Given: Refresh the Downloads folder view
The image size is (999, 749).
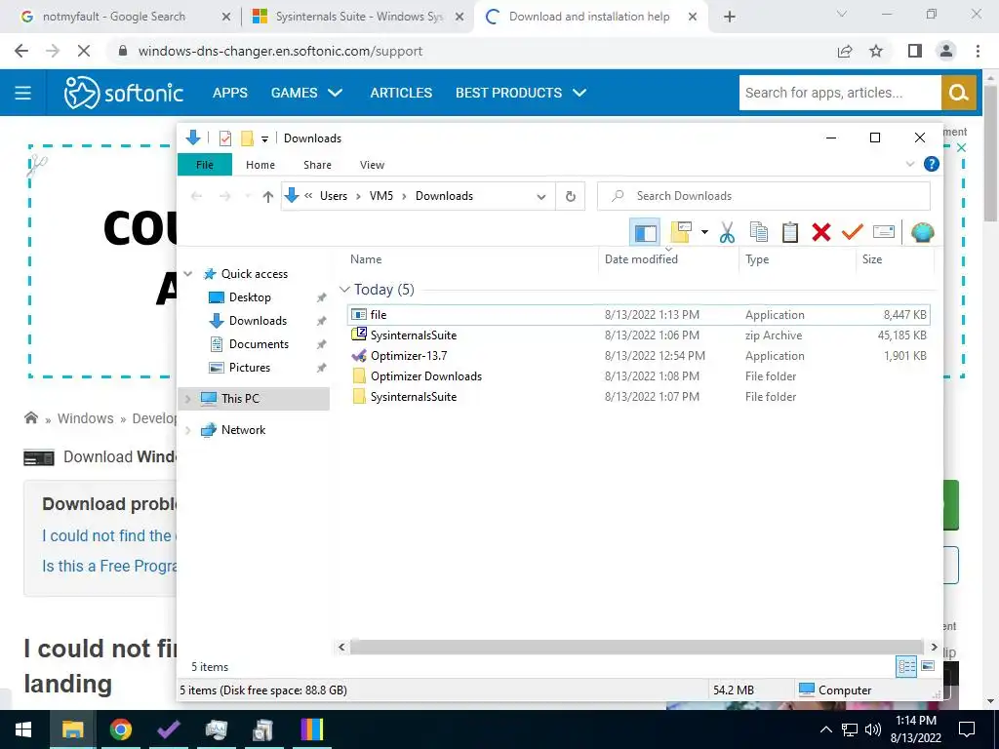Looking at the screenshot, I should (570, 196).
